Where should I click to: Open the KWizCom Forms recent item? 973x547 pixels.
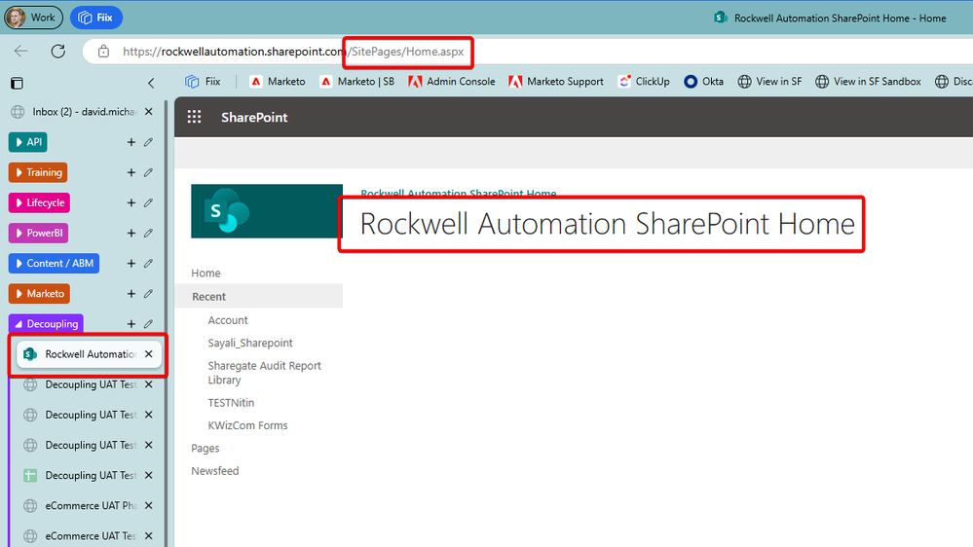(247, 425)
